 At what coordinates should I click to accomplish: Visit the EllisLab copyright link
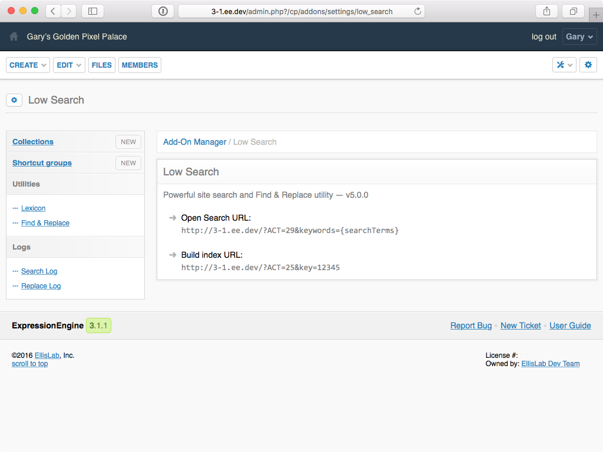pos(47,355)
